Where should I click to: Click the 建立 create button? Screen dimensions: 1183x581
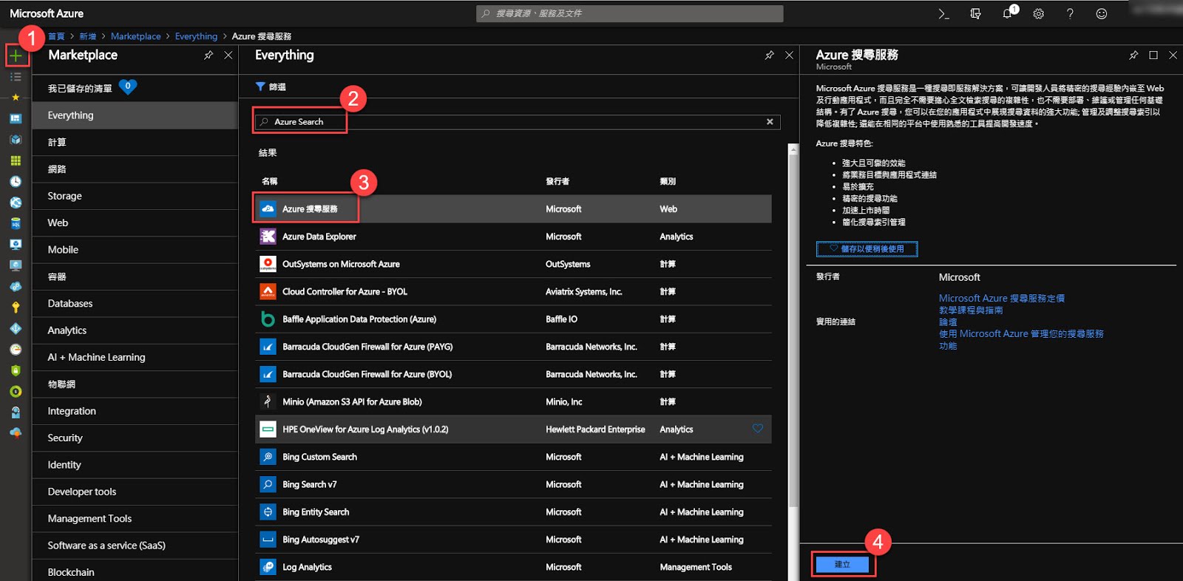(843, 564)
